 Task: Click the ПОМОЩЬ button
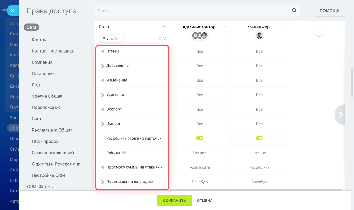point(329,11)
